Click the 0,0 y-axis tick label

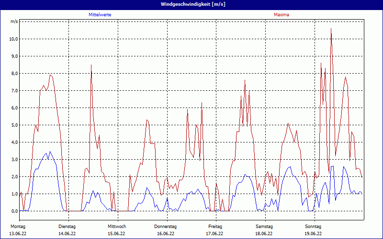[14, 211]
